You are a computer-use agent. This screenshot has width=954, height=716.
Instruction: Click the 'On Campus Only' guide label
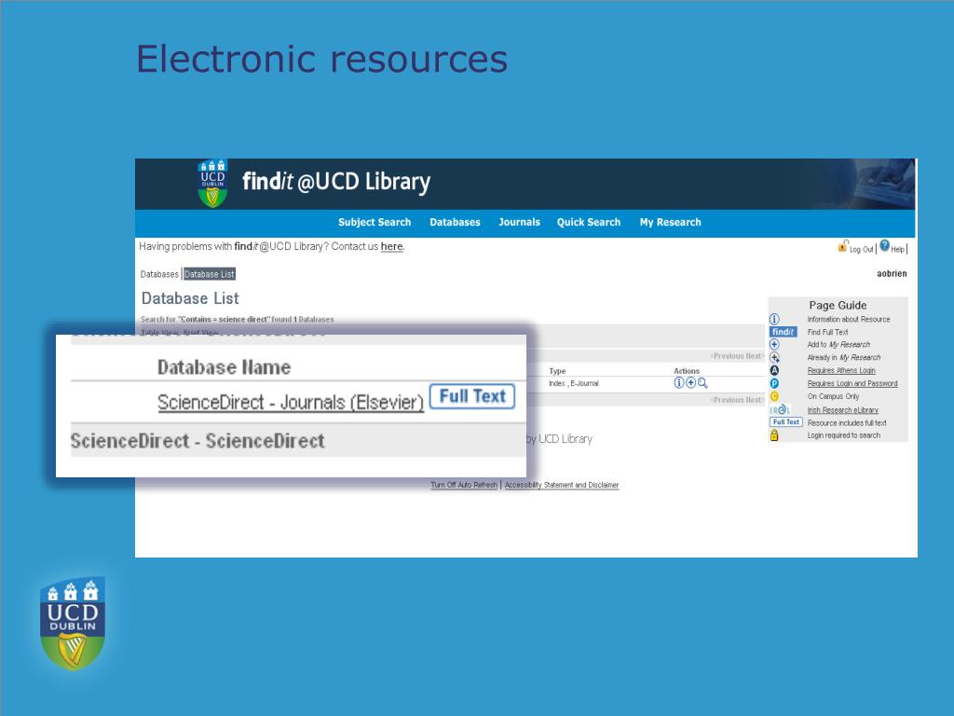click(833, 396)
